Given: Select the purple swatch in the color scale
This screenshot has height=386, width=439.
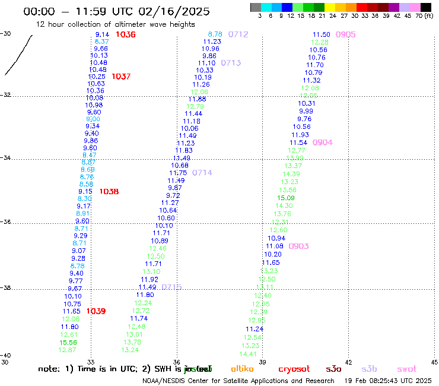Looking at the screenshot, I should [x=394, y=7].
